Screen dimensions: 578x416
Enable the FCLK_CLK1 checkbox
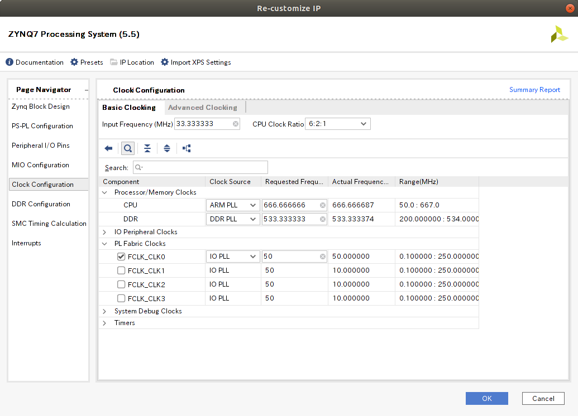pos(121,270)
